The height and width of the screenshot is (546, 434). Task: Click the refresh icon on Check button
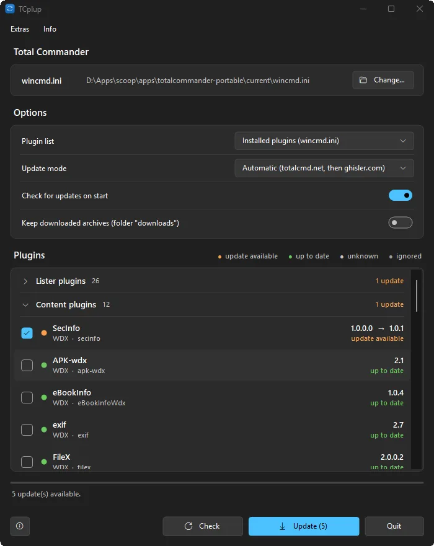coord(188,526)
